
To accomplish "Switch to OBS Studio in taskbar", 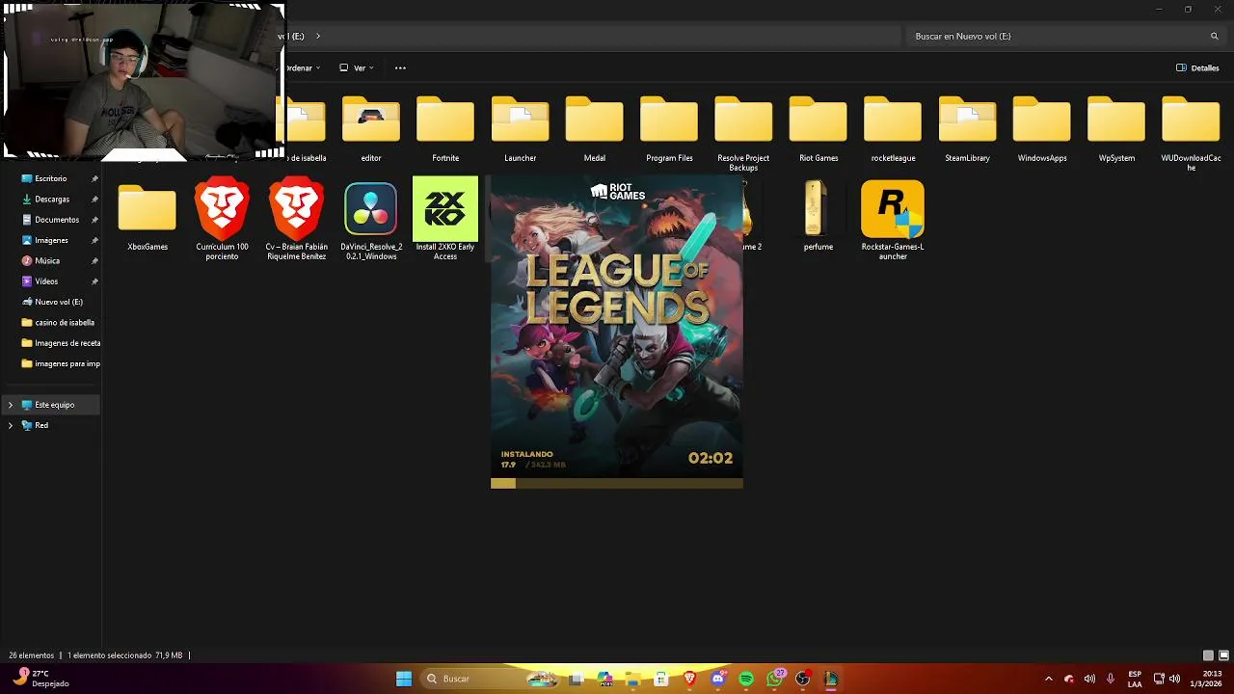I will pos(802,679).
